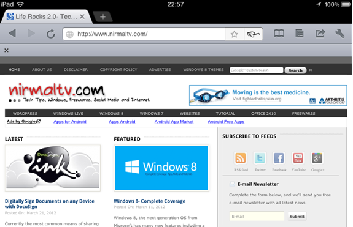Open Apps Android ad link
The width and height of the screenshot is (353, 227).
coord(122,122)
